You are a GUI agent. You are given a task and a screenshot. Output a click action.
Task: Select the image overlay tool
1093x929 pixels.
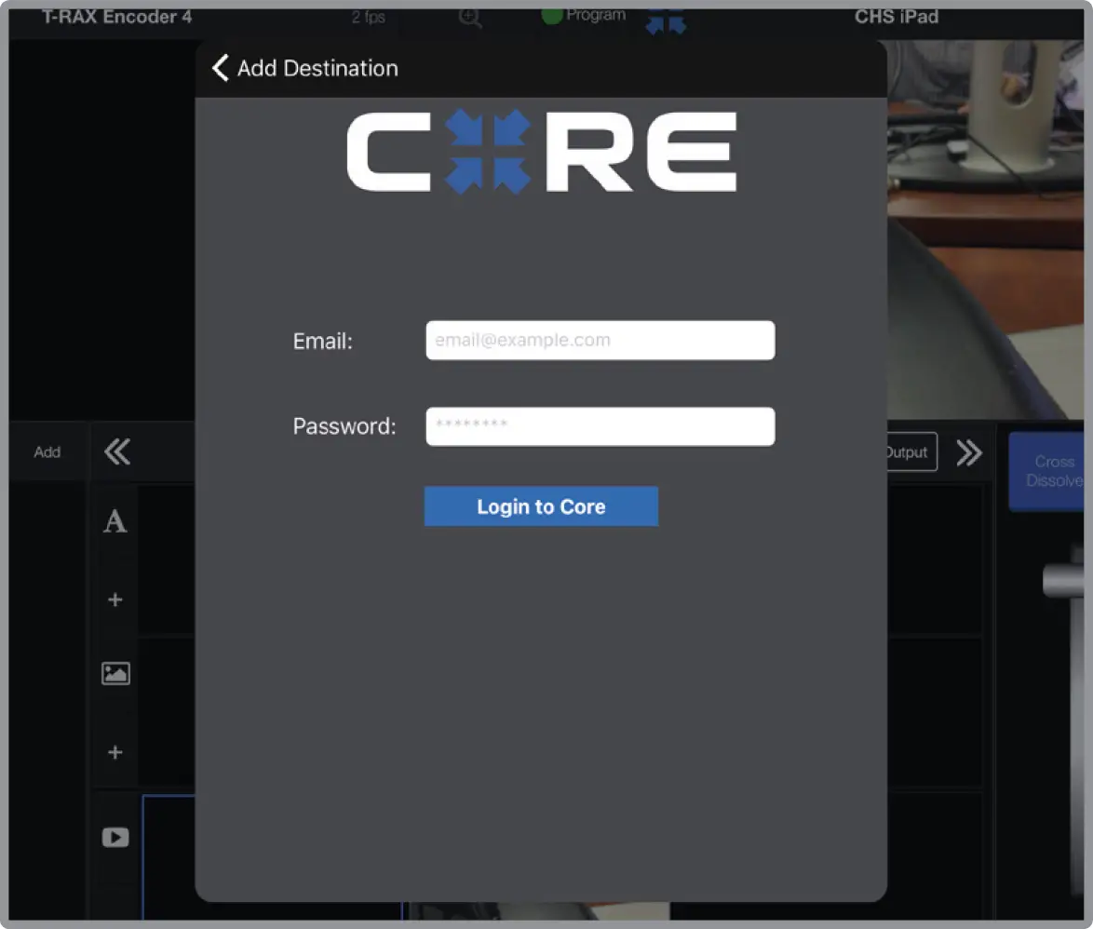[114, 673]
